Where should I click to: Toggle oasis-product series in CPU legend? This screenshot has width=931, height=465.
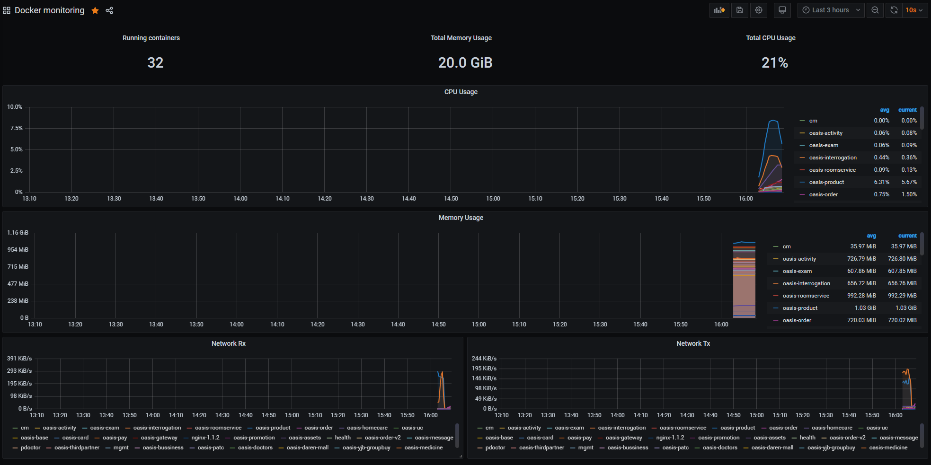(826, 182)
